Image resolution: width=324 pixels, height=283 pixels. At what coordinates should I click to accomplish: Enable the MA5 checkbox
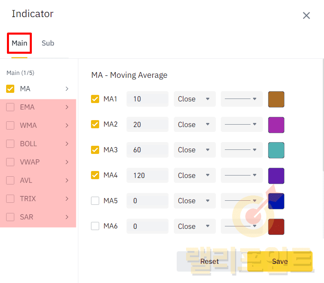tap(95, 201)
